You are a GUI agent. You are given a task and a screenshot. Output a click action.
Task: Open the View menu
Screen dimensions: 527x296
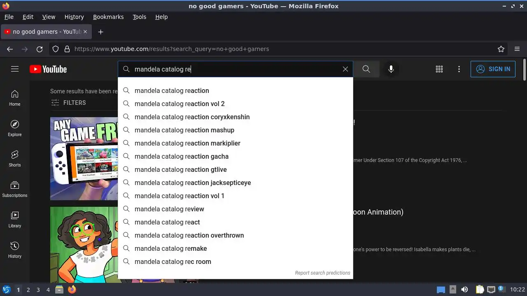point(49,17)
